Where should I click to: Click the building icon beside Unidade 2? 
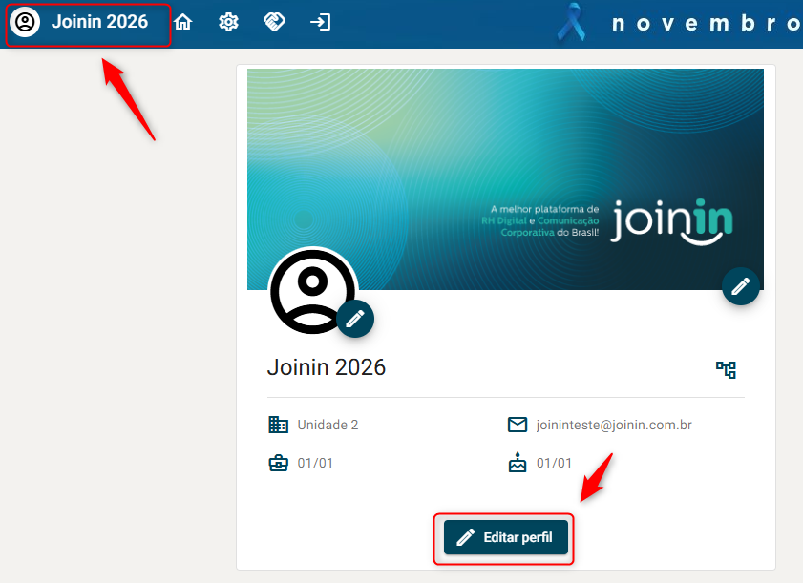278,425
